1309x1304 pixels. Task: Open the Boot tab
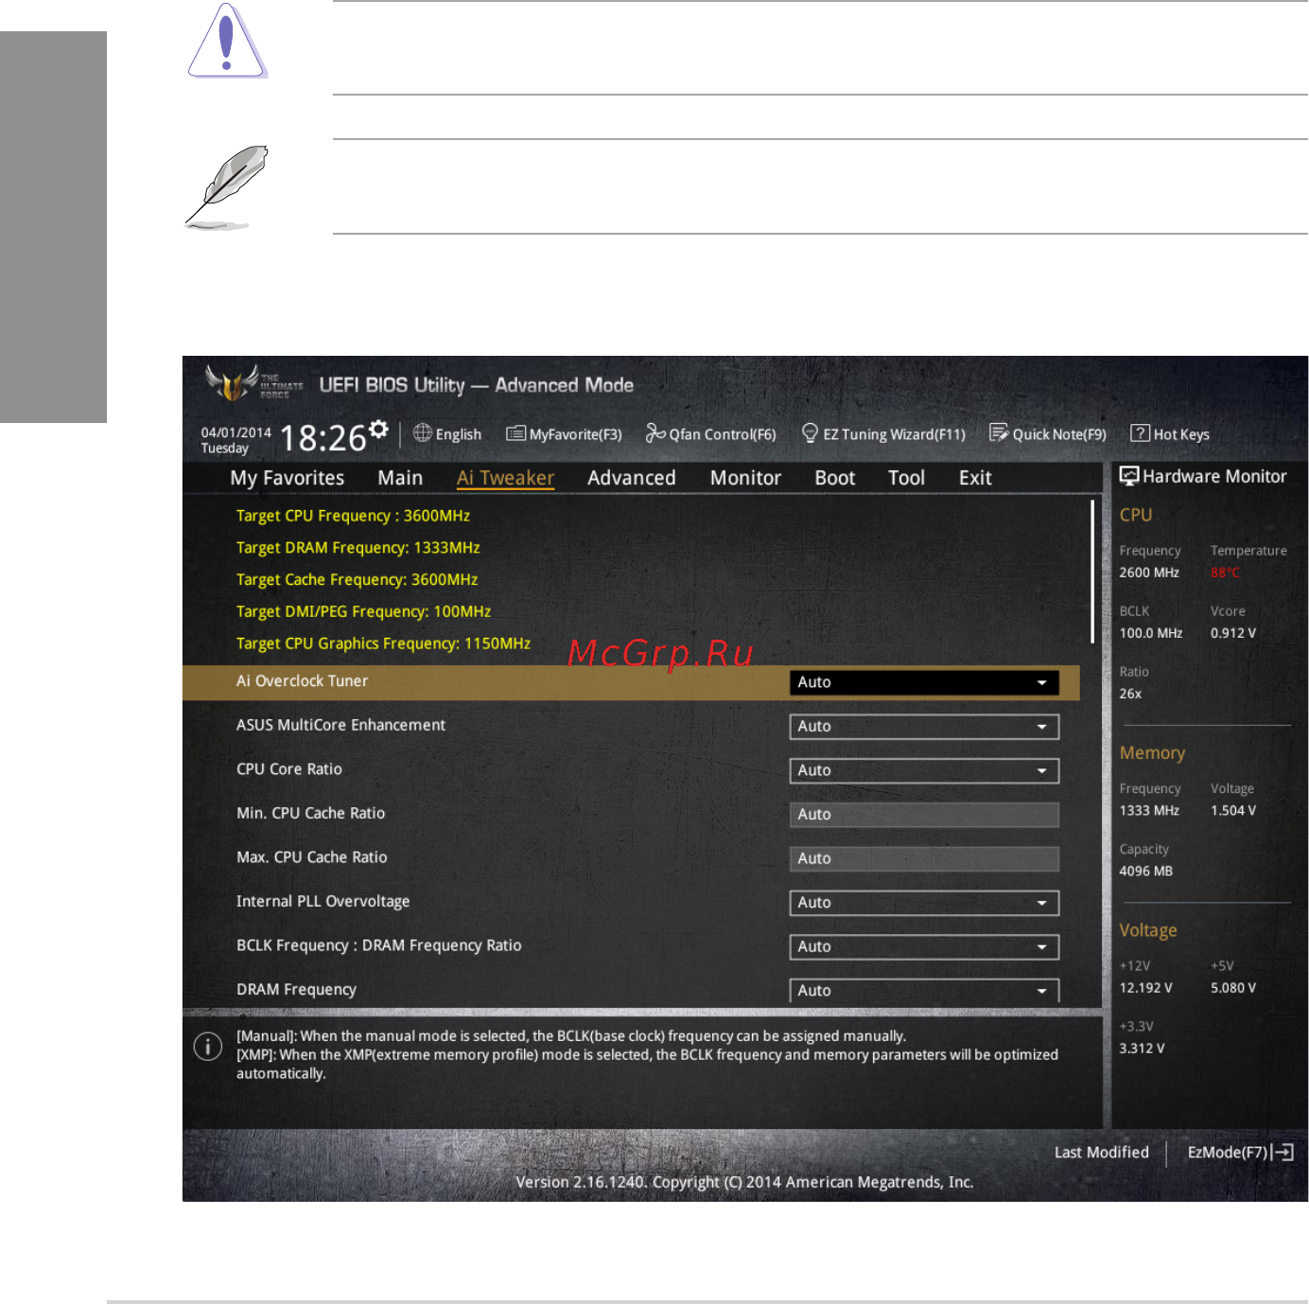tap(835, 478)
